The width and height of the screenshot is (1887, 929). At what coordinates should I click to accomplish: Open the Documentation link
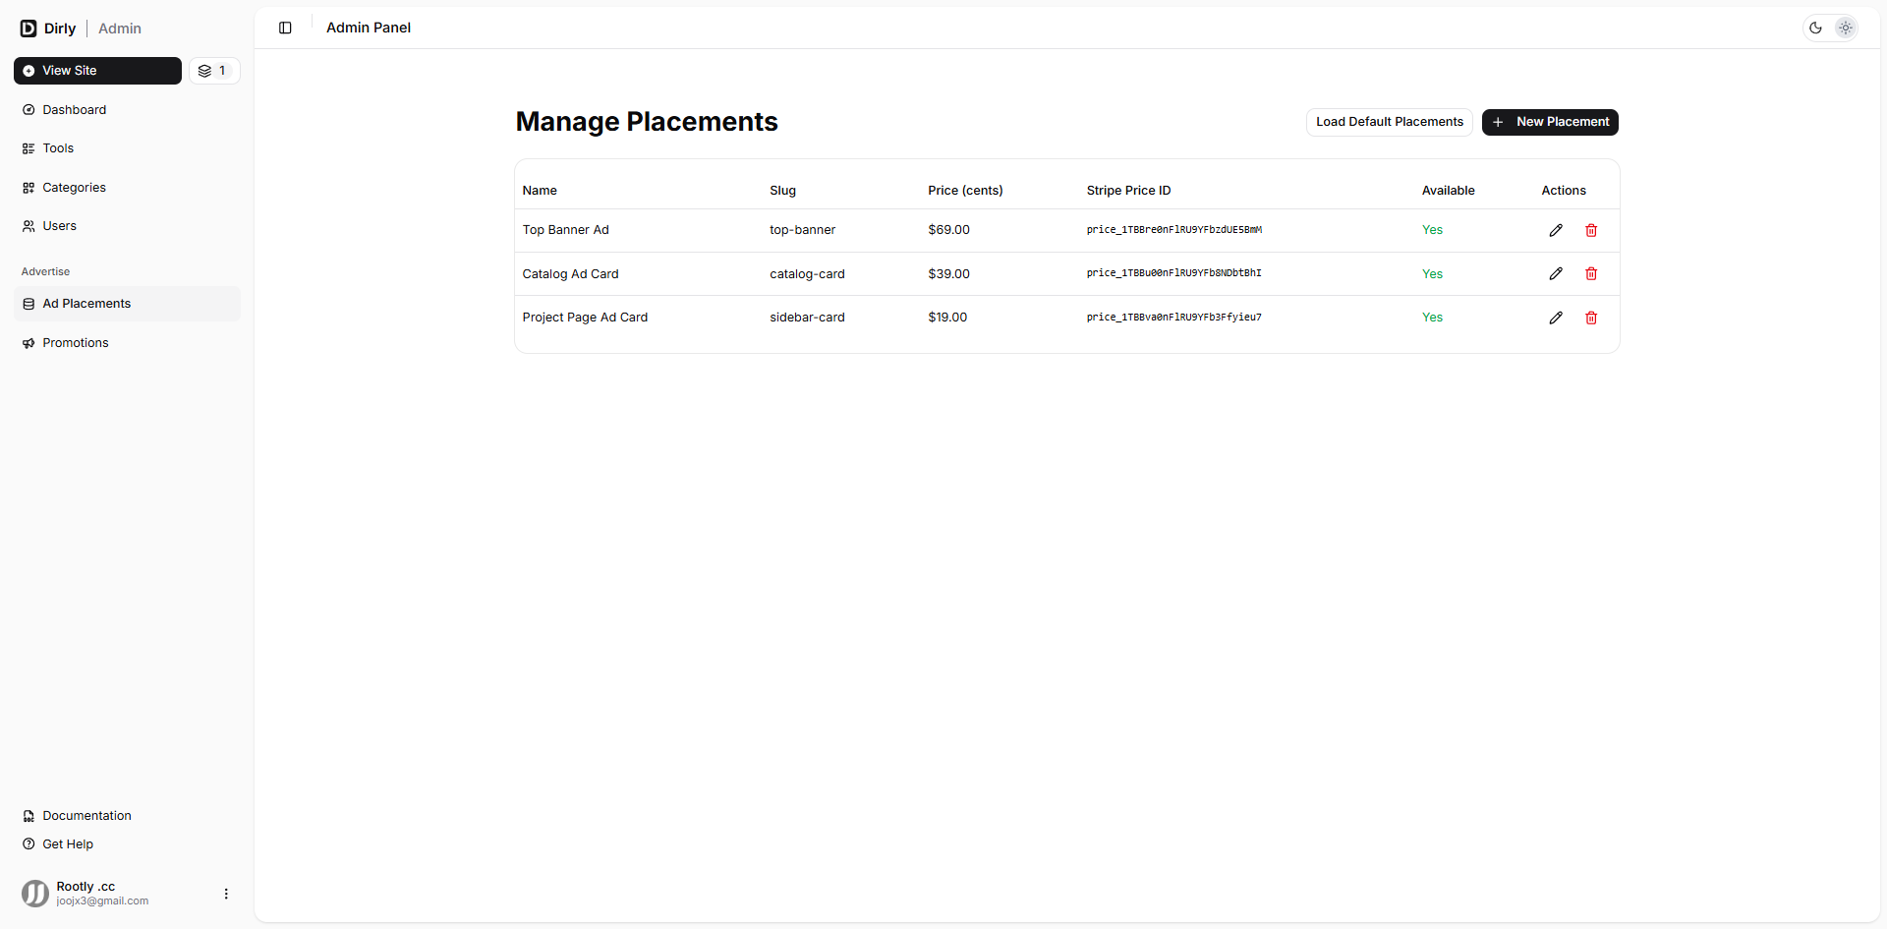(x=86, y=816)
